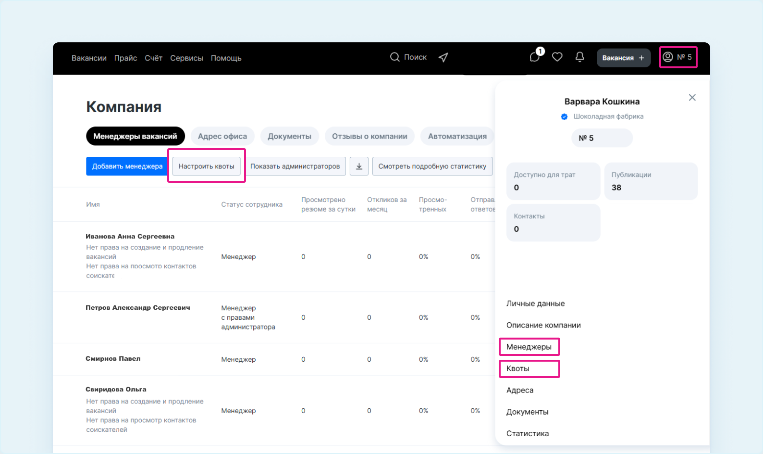Click Показать администраторов button
The height and width of the screenshot is (454, 763).
pos(295,166)
